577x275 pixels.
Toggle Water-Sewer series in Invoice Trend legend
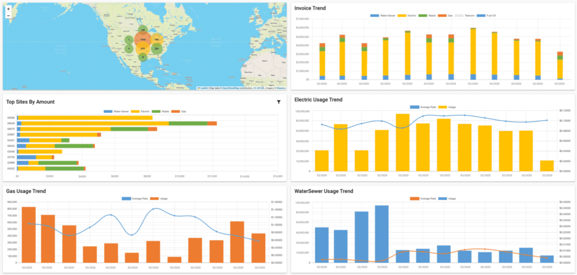coord(383,15)
